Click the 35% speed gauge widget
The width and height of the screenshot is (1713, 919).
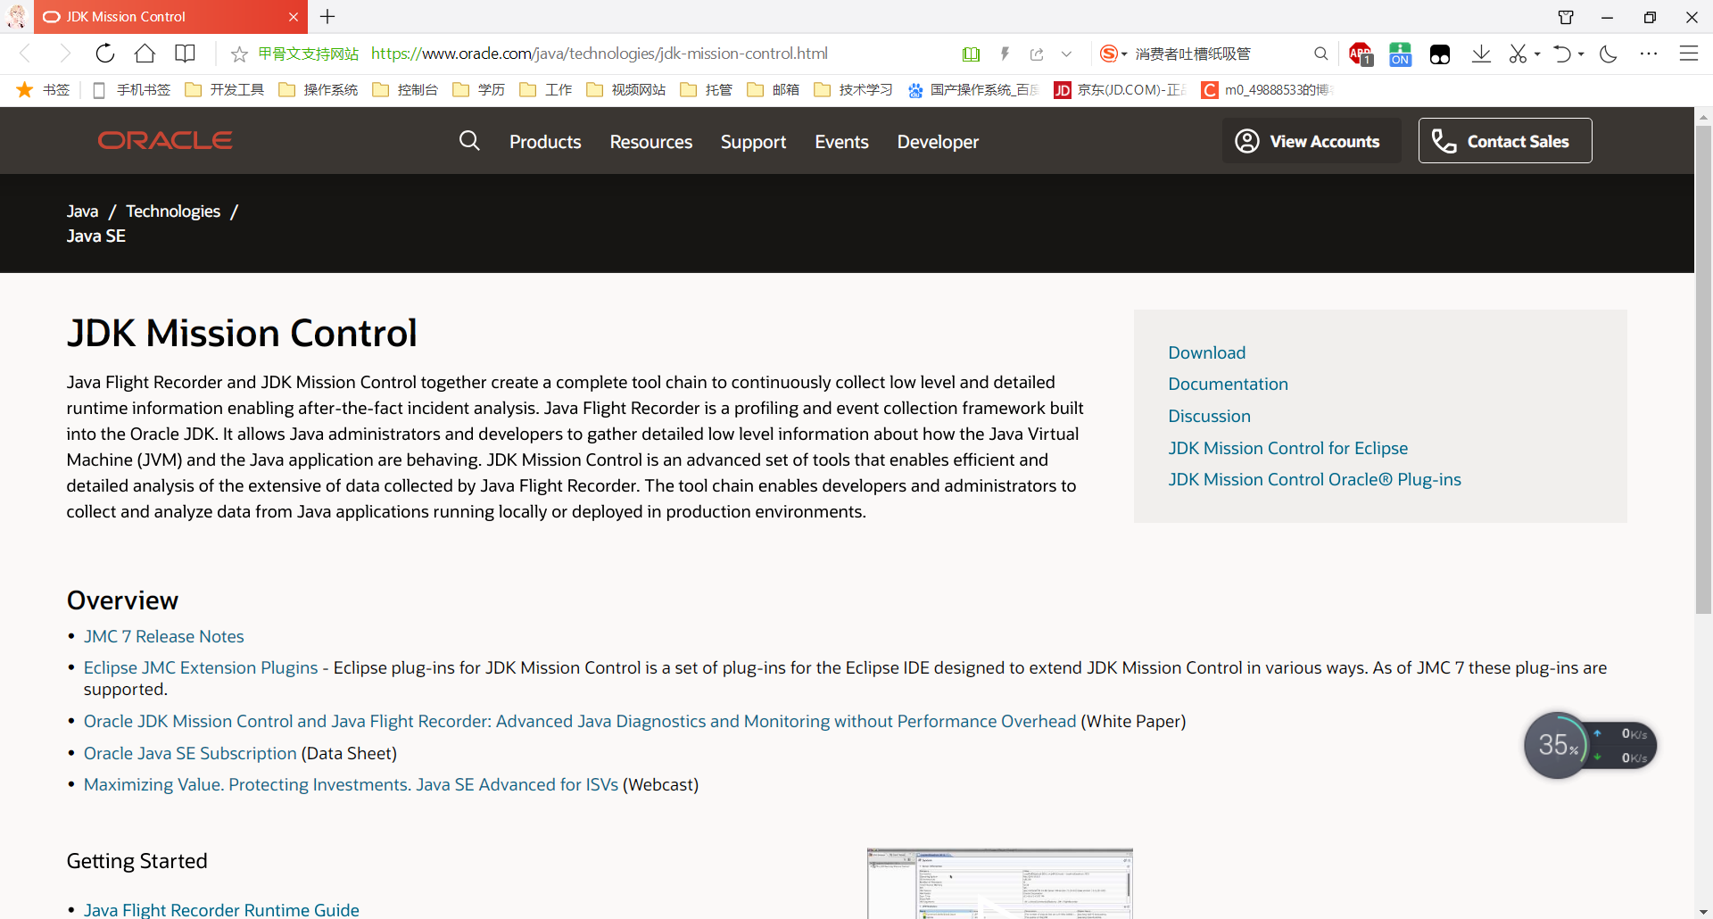coord(1558,744)
